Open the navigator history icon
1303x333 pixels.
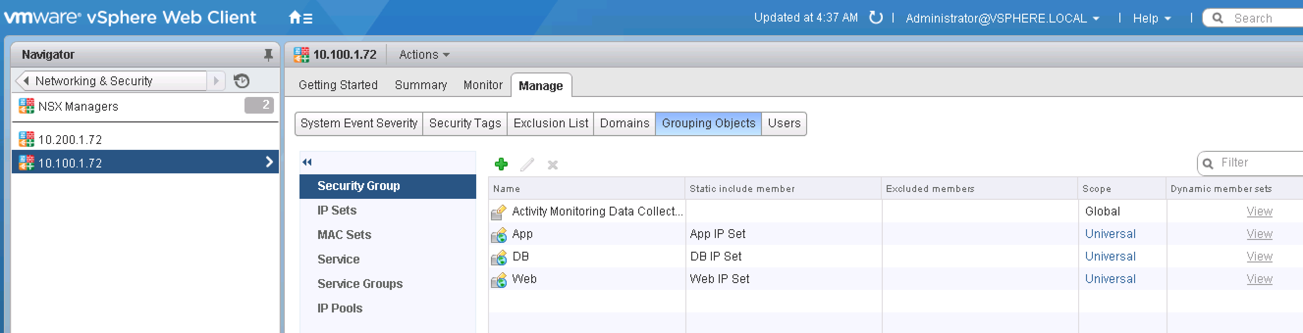pyautogui.click(x=242, y=81)
